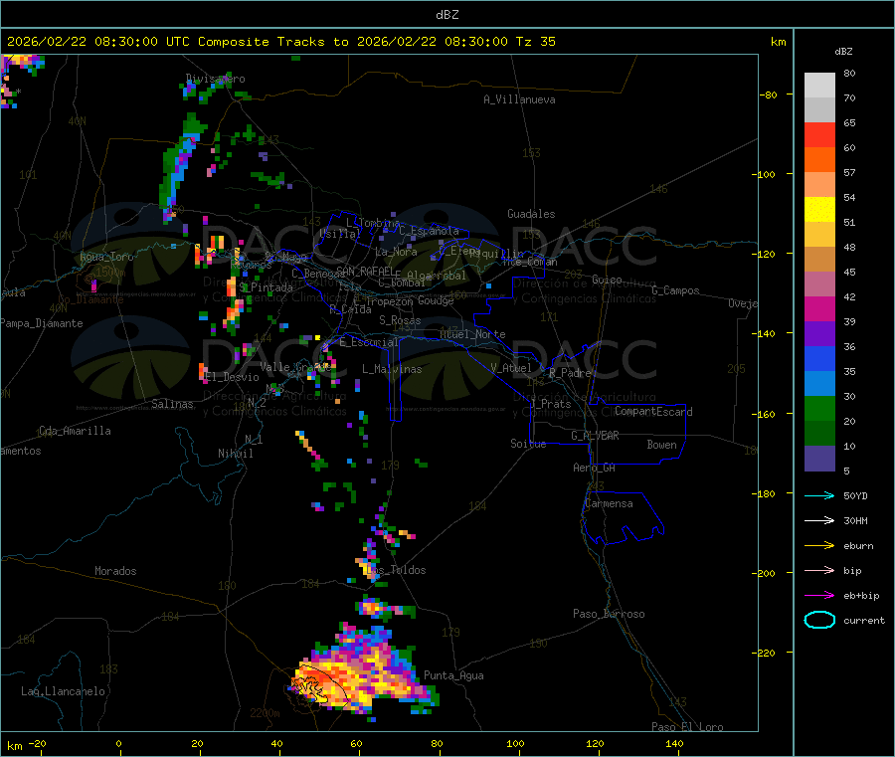
Task: Click the 'Paso_Barroso' map label
Action: [x=609, y=614]
